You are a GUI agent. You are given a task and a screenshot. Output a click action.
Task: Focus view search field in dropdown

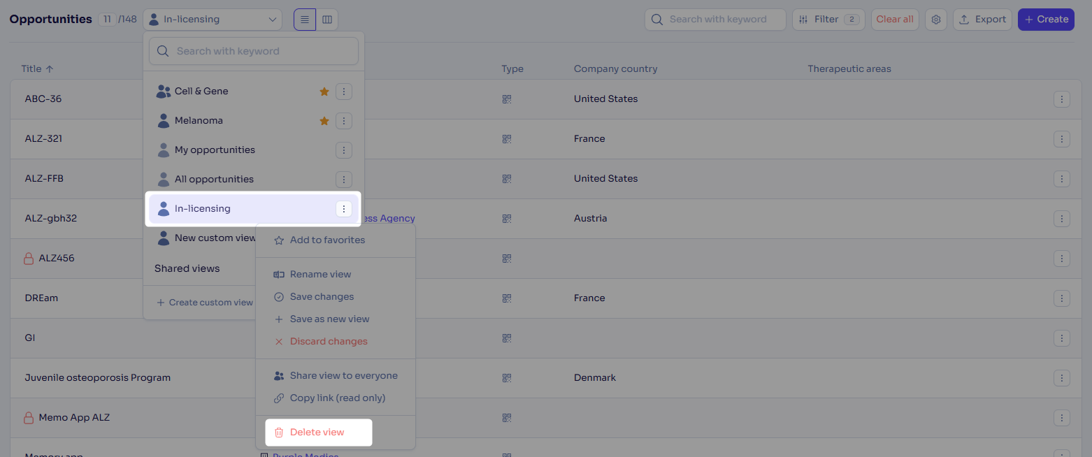[254, 51]
